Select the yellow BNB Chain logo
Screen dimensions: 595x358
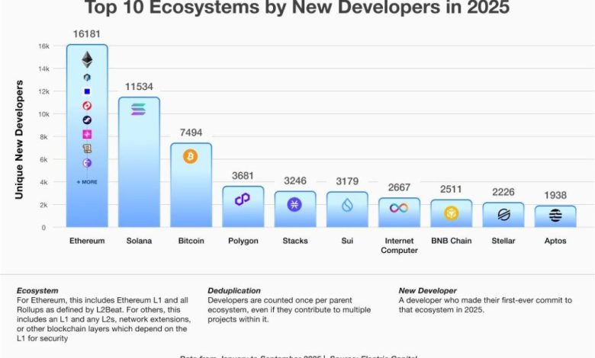coord(452,213)
